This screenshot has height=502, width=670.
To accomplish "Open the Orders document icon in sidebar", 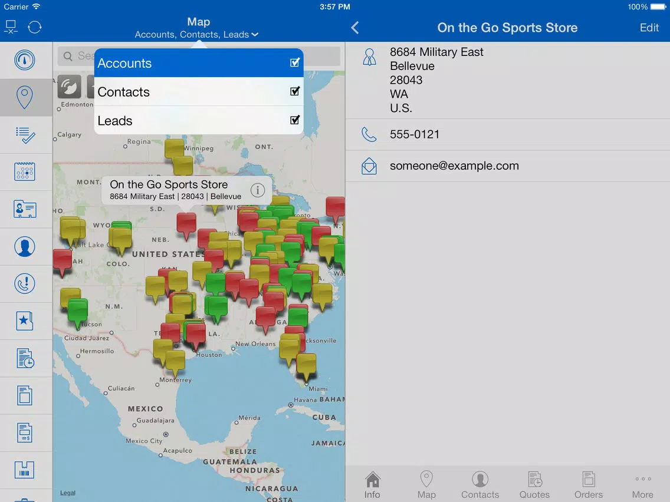I will [x=25, y=395].
